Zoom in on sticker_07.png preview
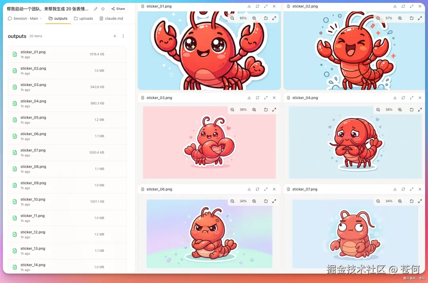This screenshot has width=428, height=283. (400, 201)
